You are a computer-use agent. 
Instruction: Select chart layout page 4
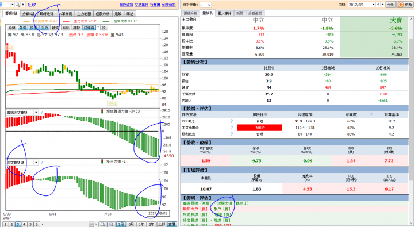(x=24, y=224)
